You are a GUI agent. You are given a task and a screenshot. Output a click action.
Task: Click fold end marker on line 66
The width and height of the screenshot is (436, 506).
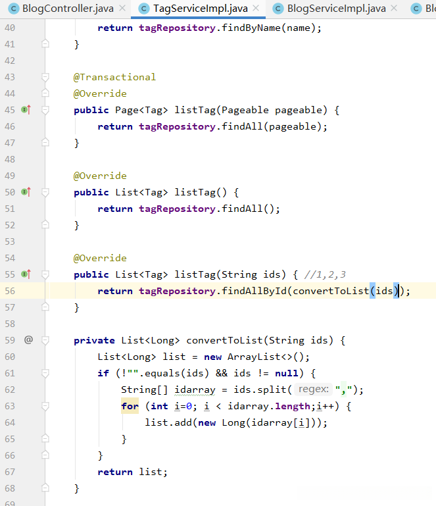tap(45, 455)
